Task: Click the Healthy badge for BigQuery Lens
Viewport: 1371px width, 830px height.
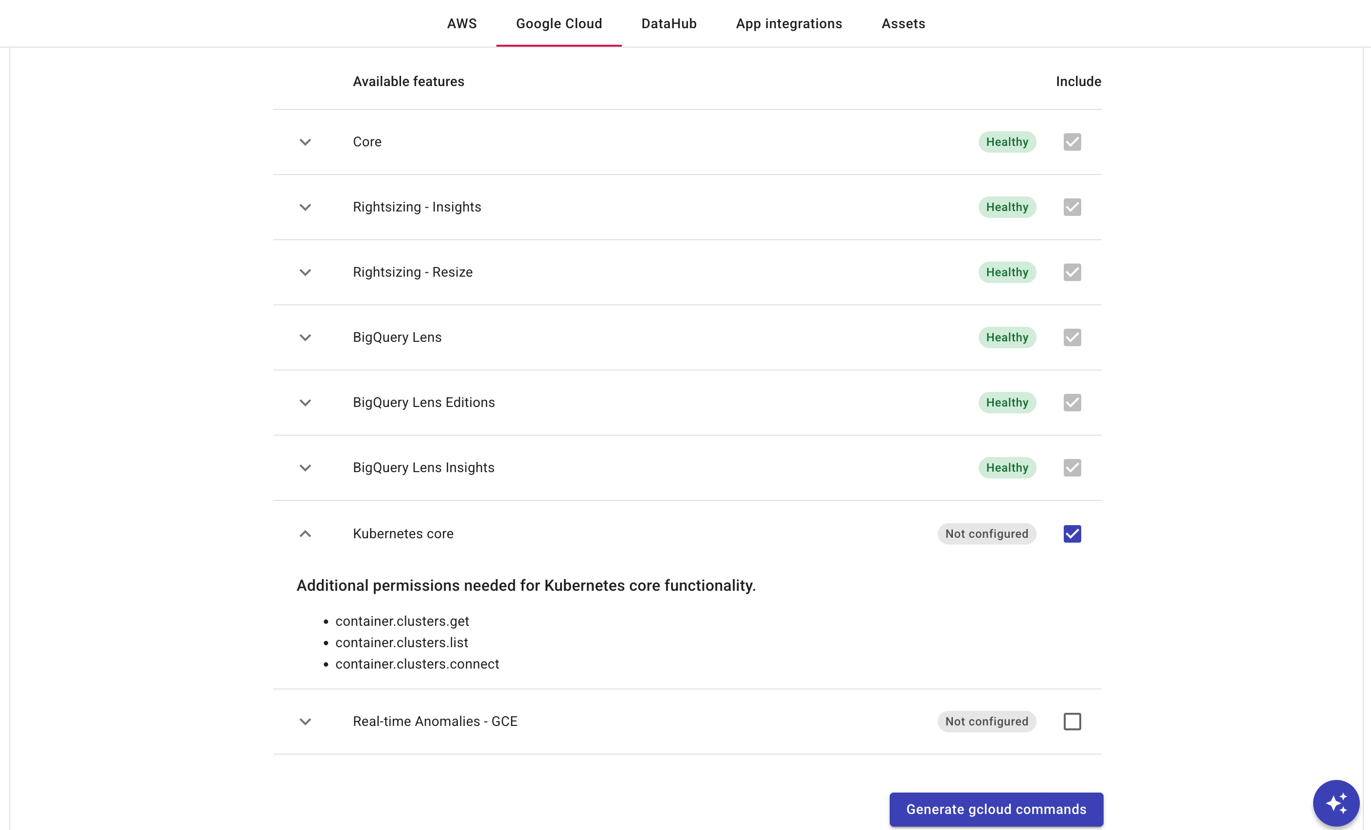Action: click(1006, 337)
